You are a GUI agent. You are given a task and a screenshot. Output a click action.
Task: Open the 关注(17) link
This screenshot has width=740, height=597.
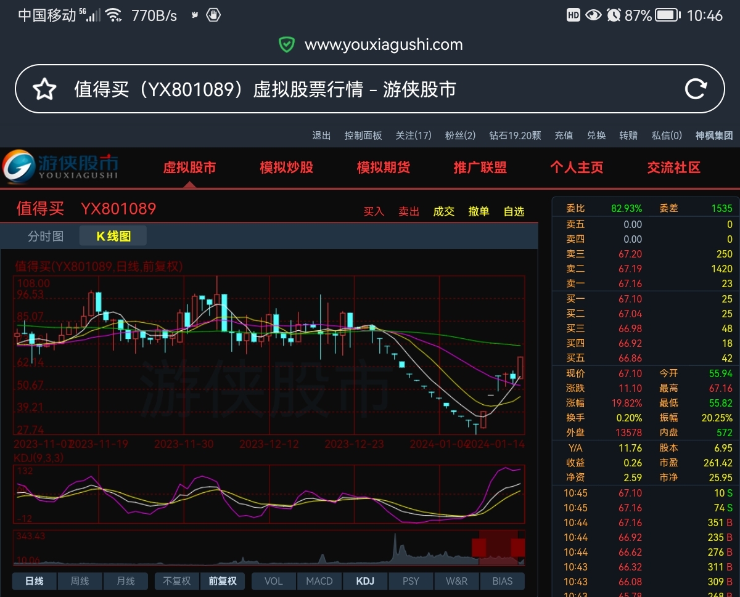[413, 136]
